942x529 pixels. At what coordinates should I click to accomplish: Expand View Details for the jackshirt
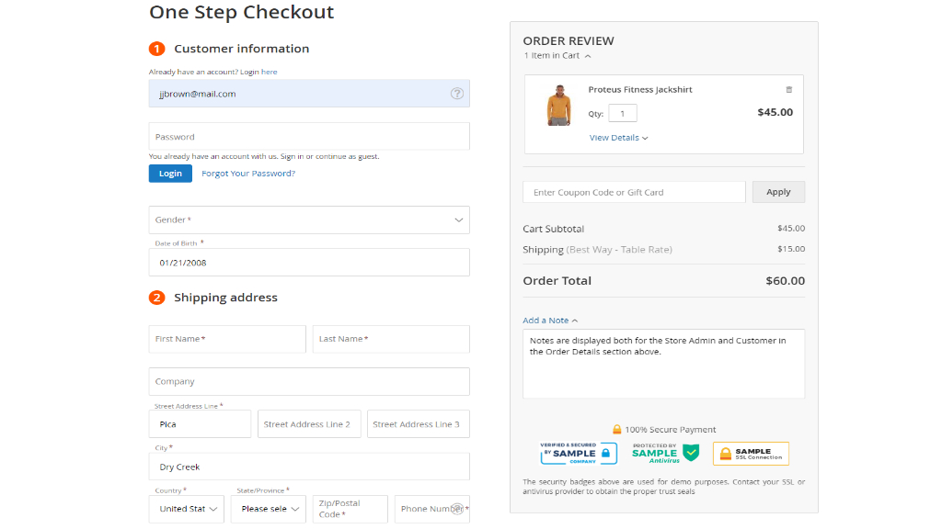pos(618,138)
